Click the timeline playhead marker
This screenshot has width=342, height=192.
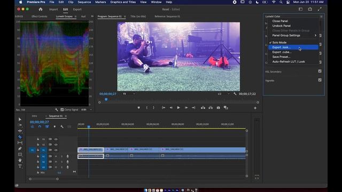[x=89, y=126]
